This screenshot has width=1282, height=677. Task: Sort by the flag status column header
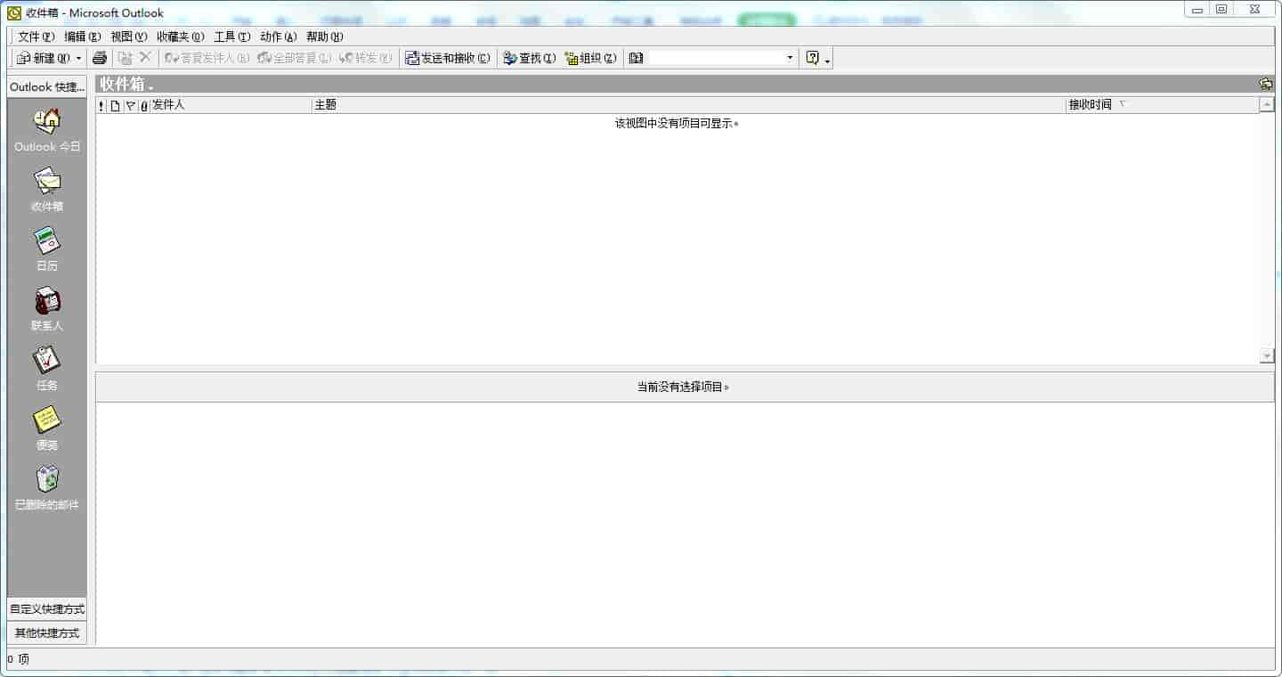point(130,105)
